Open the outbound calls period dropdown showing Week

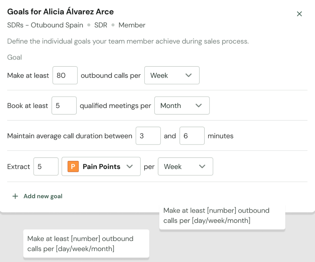172,75
